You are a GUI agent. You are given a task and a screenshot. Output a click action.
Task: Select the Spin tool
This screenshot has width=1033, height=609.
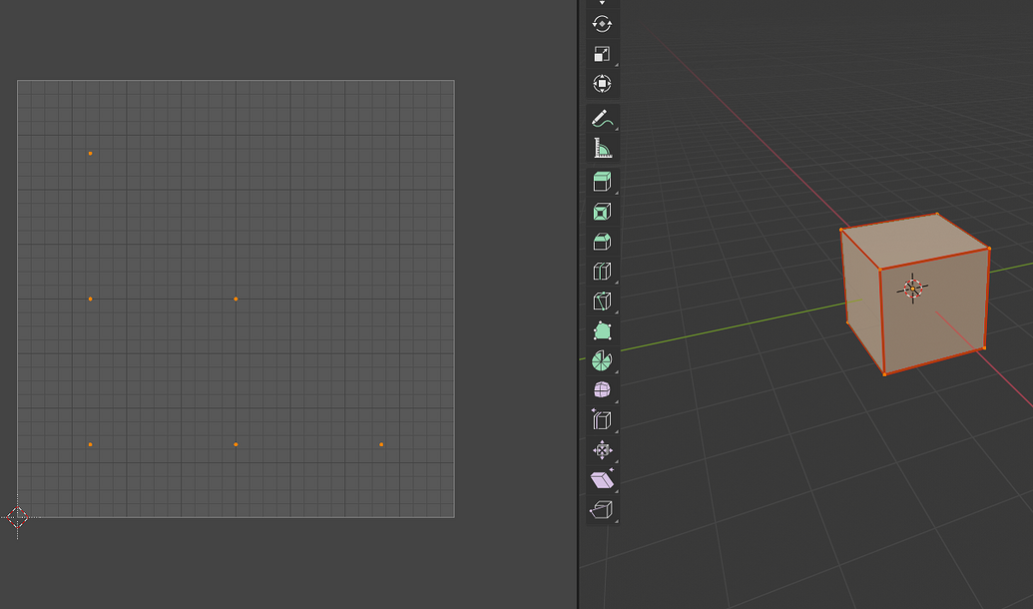pos(602,360)
